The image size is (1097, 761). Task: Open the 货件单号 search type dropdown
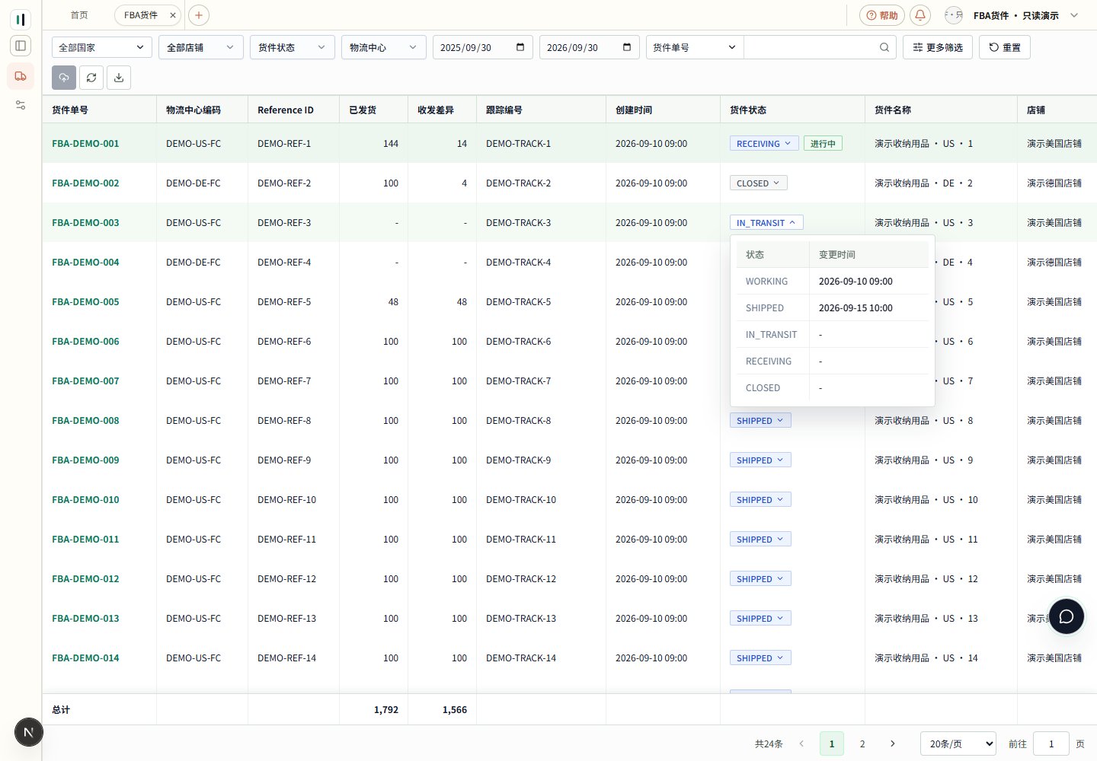[695, 47]
